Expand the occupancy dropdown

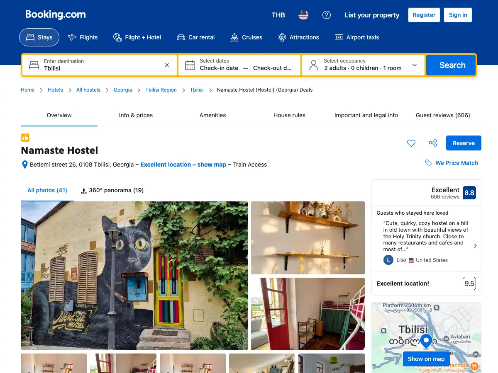[x=364, y=65]
